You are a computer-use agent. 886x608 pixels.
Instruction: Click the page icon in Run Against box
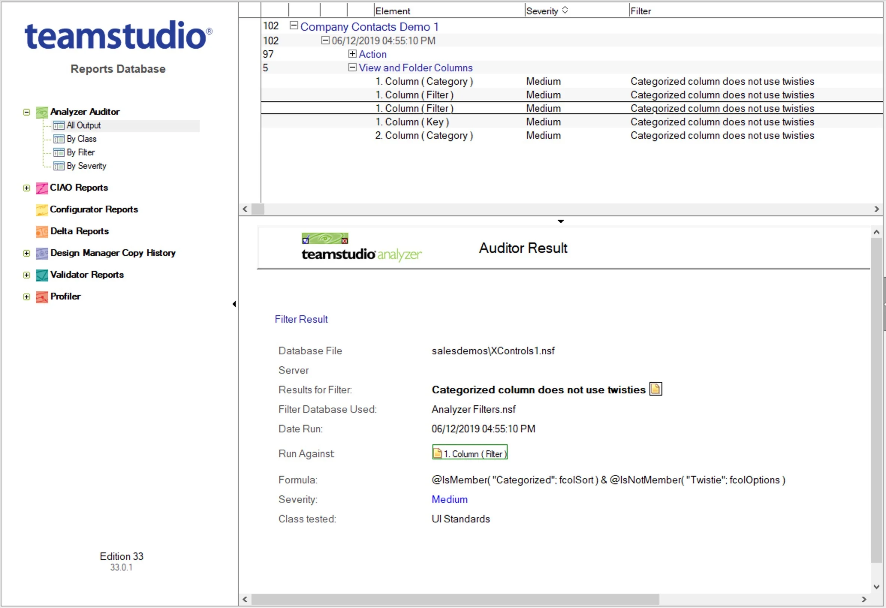[438, 453]
